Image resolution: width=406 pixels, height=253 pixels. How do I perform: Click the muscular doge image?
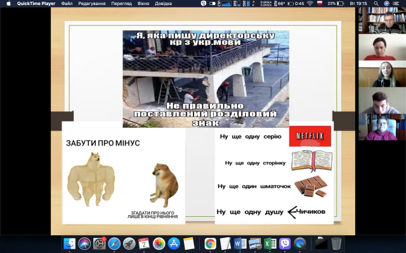coord(91,179)
